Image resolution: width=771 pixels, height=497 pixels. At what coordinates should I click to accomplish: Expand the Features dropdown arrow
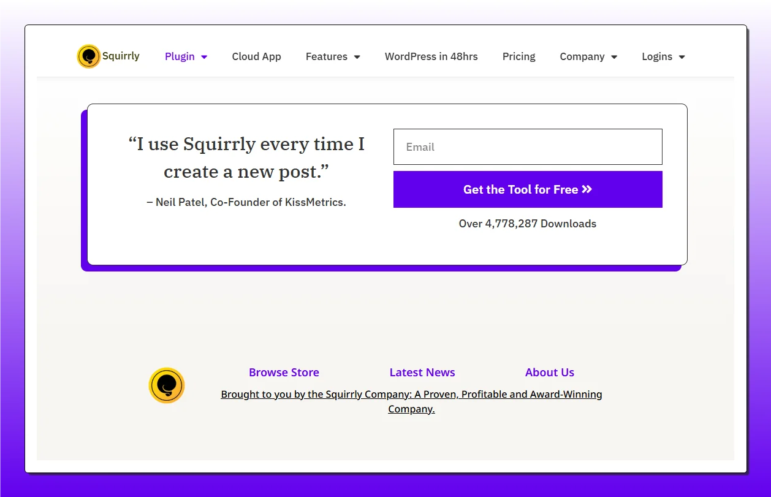click(357, 57)
